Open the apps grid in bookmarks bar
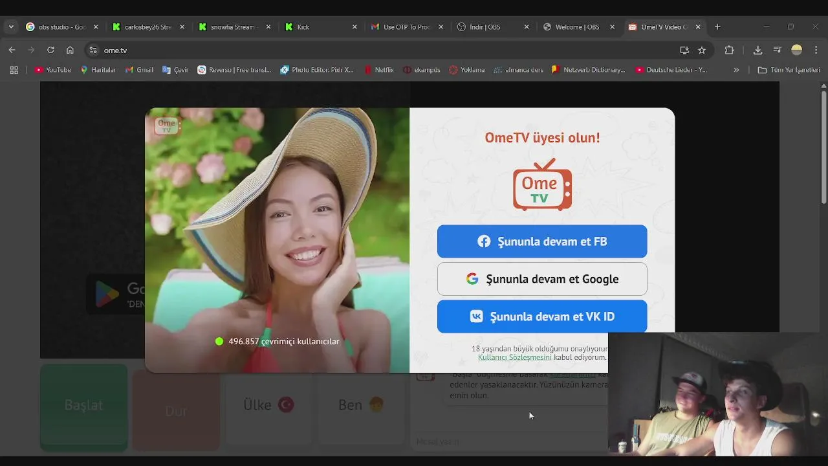Screen dimensions: 828x466 (x=14, y=70)
